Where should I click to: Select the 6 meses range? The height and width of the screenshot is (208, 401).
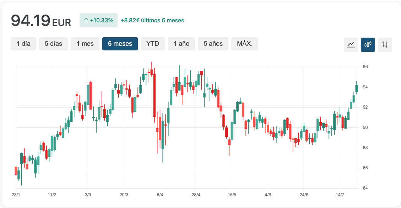point(120,44)
